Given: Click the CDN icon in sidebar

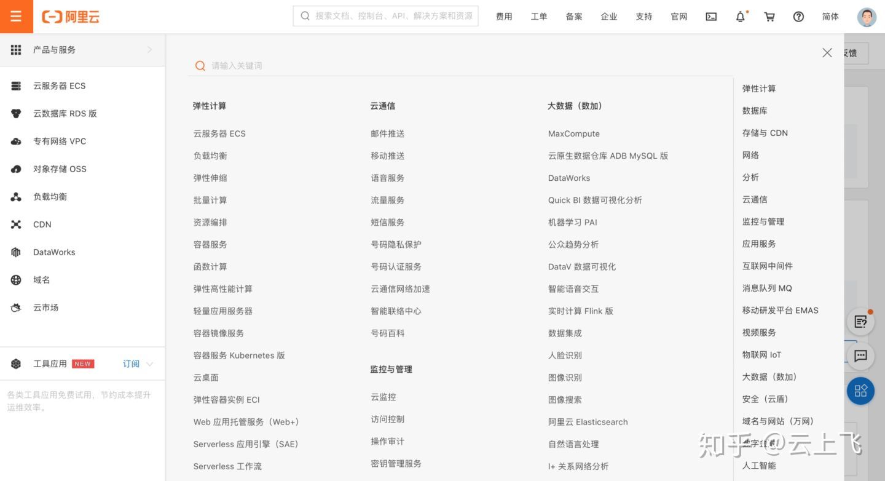Looking at the screenshot, I should (x=16, y=225).
